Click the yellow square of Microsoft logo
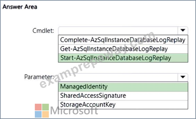The image size is (196, 119). coord(45,114)
